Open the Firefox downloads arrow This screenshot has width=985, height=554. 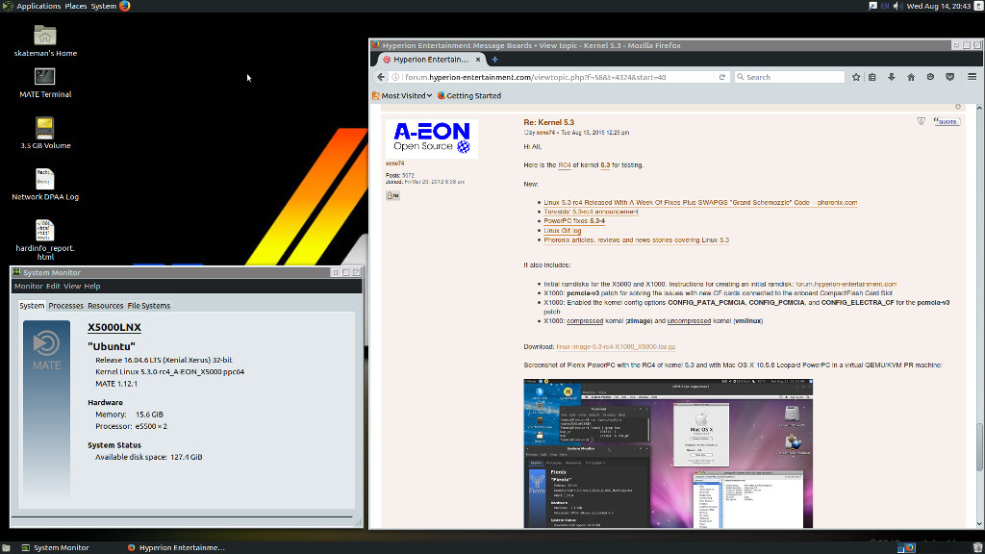(892, 77)
